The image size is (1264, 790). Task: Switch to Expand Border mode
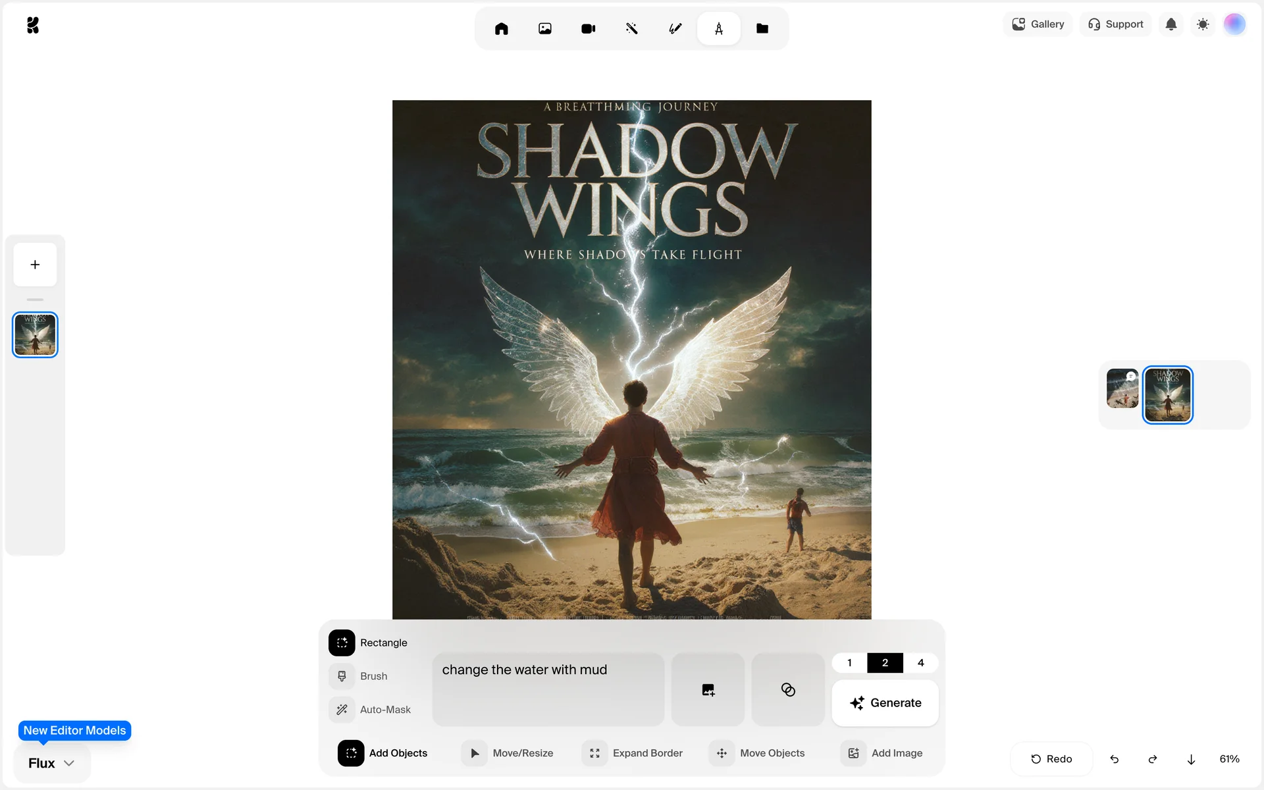pyautogui.click(x=632, y=753)
